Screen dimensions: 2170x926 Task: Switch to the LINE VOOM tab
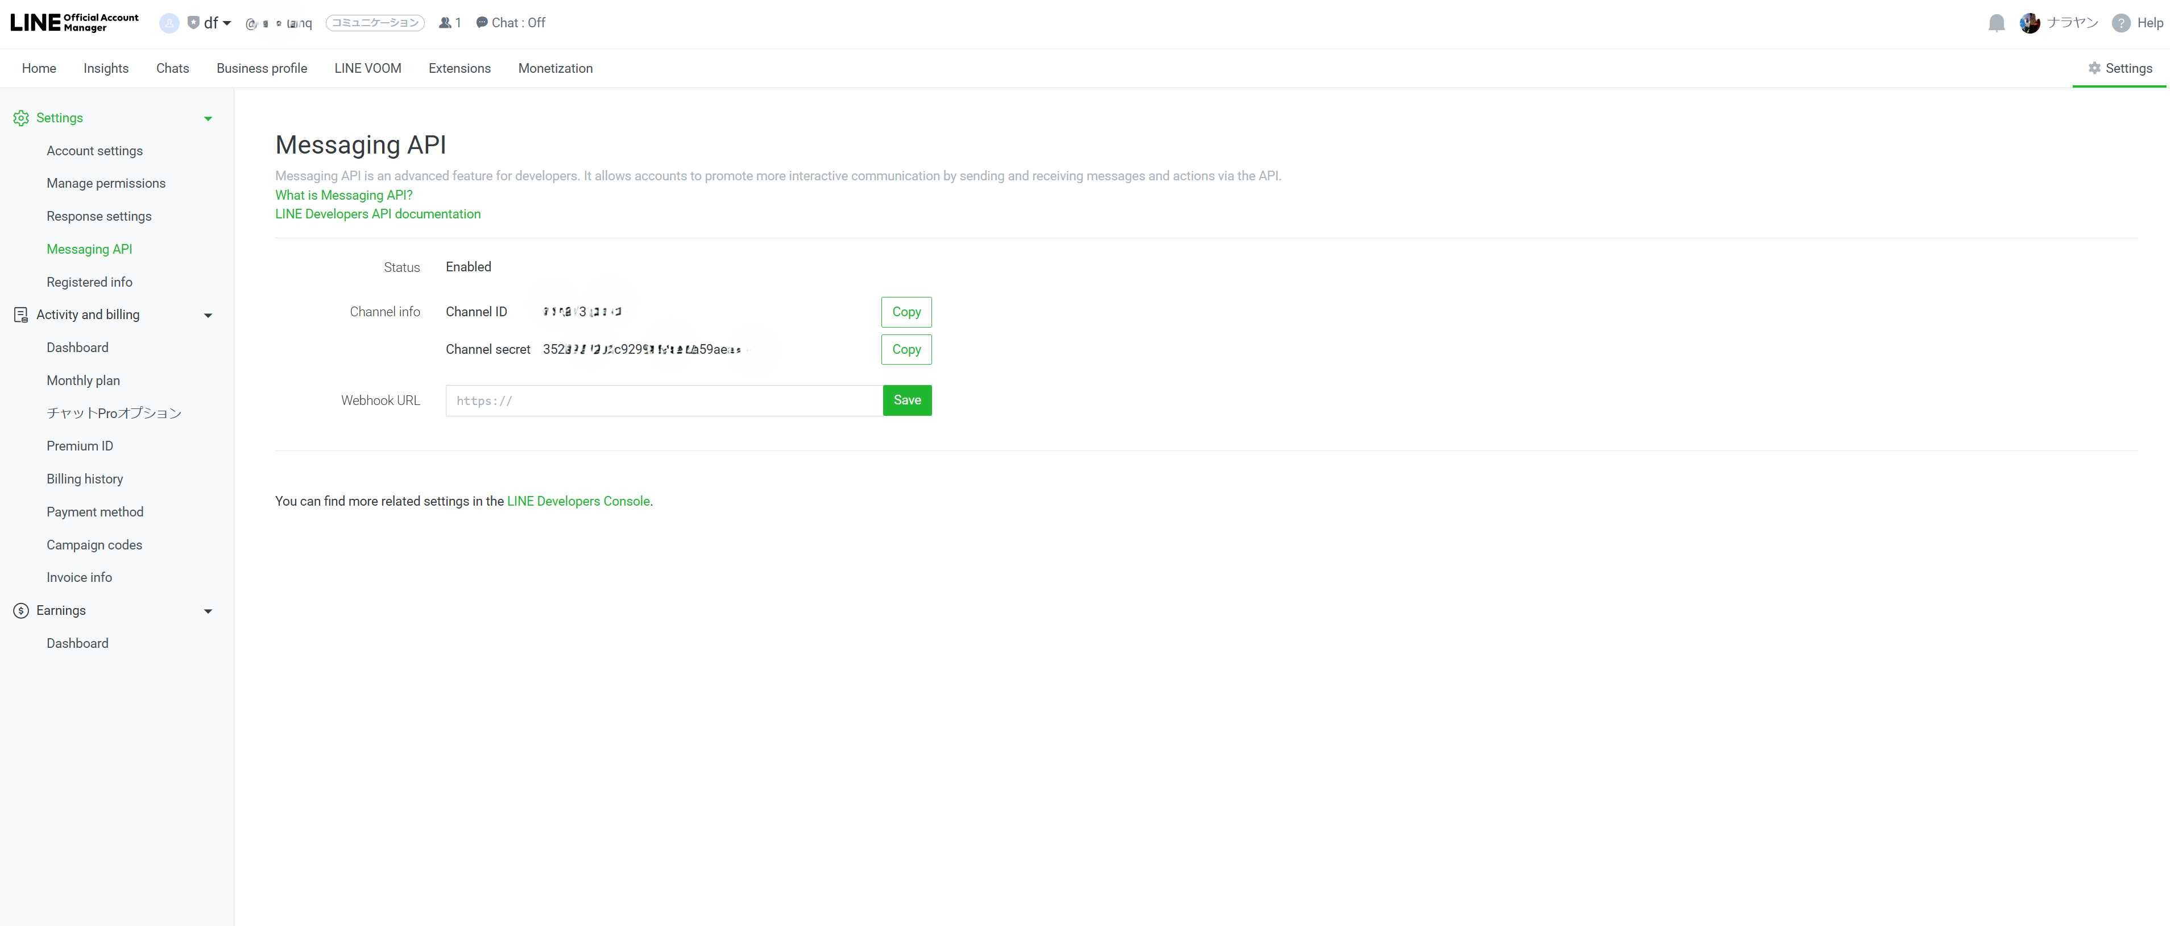tap(367, 68)
